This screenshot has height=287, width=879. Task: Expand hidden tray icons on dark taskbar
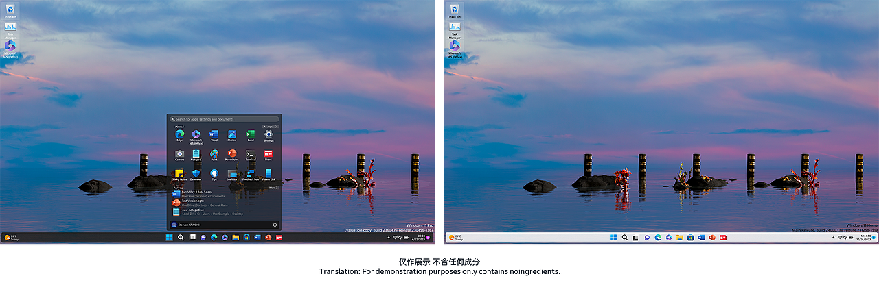(x=389, y=238)
